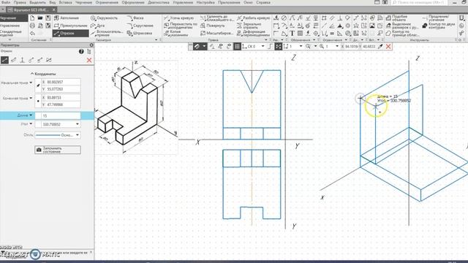468x263 pixels.
Task: Expand the Конечная точка dropdown arrow
Action: click(31, 98)
